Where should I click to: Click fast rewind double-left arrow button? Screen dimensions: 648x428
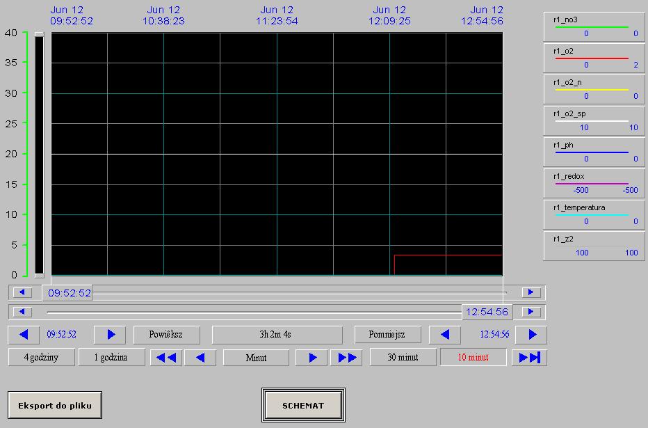tap(166, 357)
